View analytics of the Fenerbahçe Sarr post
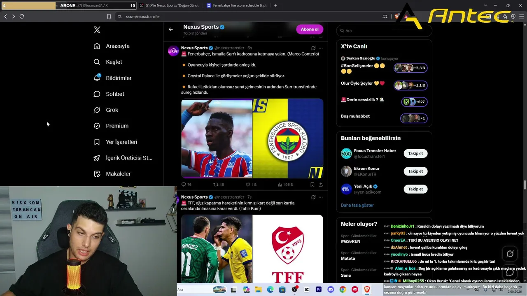The width and height of the screenshot is (527, 296). [x=285, y=185]
